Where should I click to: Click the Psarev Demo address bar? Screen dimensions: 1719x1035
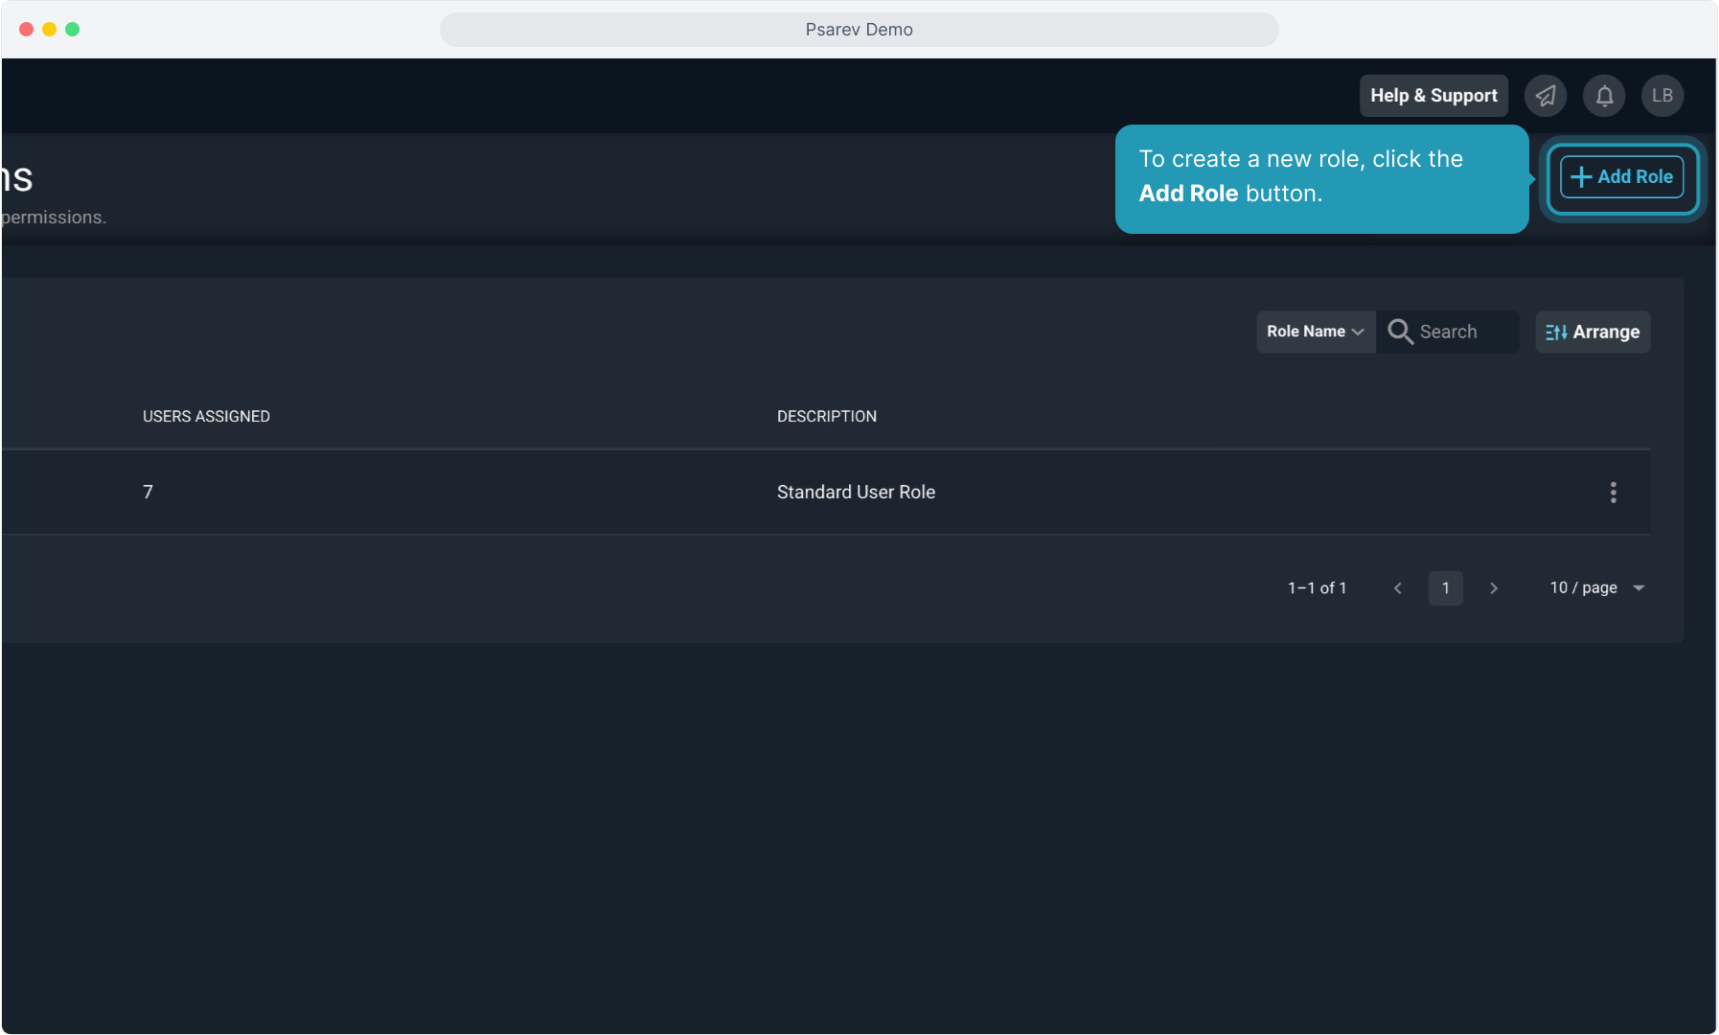tap(859, 30)
